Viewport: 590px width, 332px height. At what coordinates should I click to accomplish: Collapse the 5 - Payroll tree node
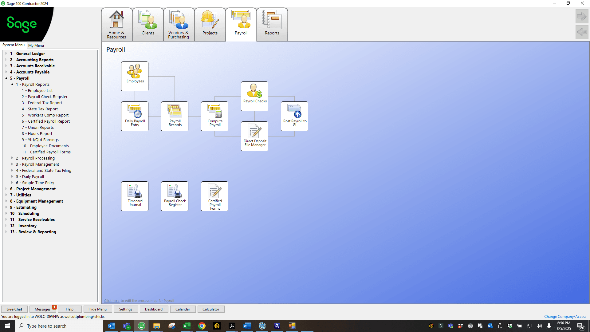point(6,78)
